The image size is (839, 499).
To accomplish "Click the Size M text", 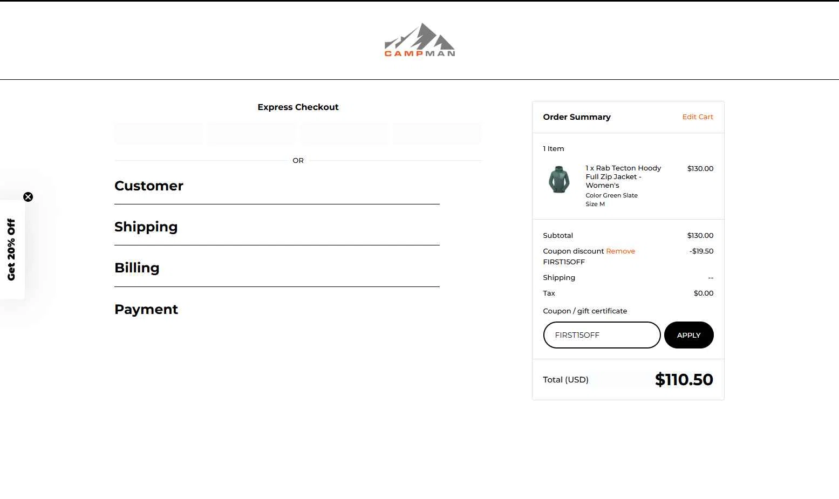I will coord(595,204).
